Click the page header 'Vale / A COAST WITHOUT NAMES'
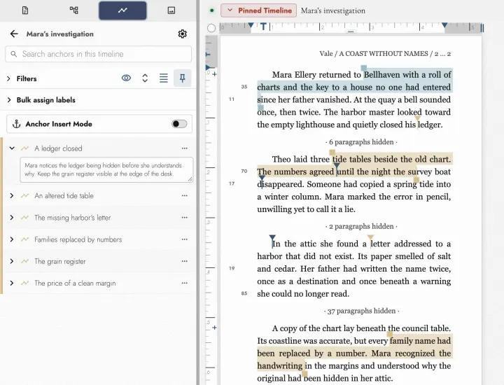Viewport: 504px width, 385px height. coord(374,54)
